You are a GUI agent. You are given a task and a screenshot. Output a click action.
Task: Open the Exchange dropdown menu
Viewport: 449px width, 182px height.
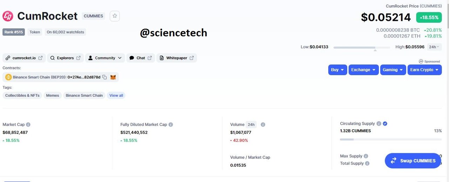[x=363, y=70]
